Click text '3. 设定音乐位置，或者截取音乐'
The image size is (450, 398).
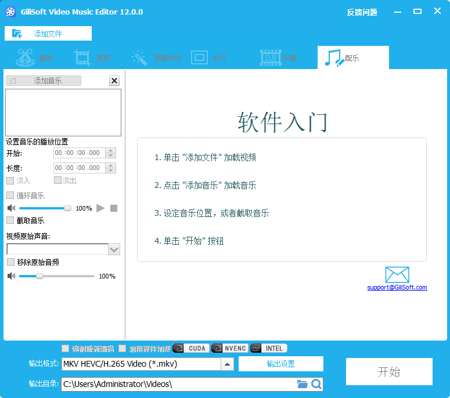211,213
